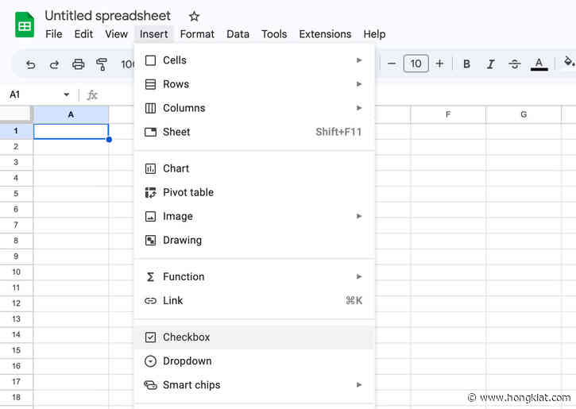This screenshot has width=576, height=409.
Task: Click the Smart chips icon
Action: pos(150,384)
